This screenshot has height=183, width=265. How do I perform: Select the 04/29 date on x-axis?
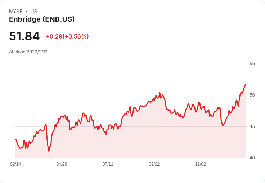62,164
